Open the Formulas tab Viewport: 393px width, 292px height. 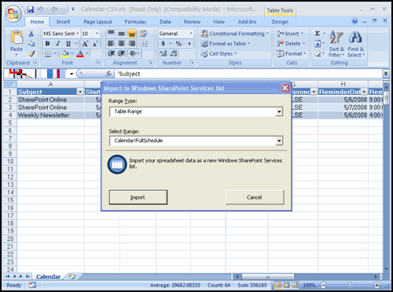(135, 22)
